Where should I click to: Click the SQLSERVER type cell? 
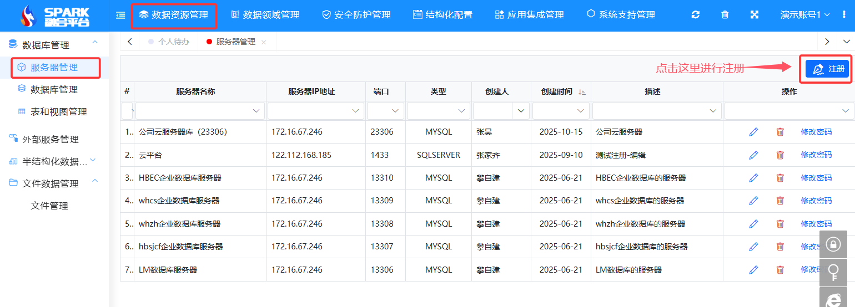[x=439, y=155]
